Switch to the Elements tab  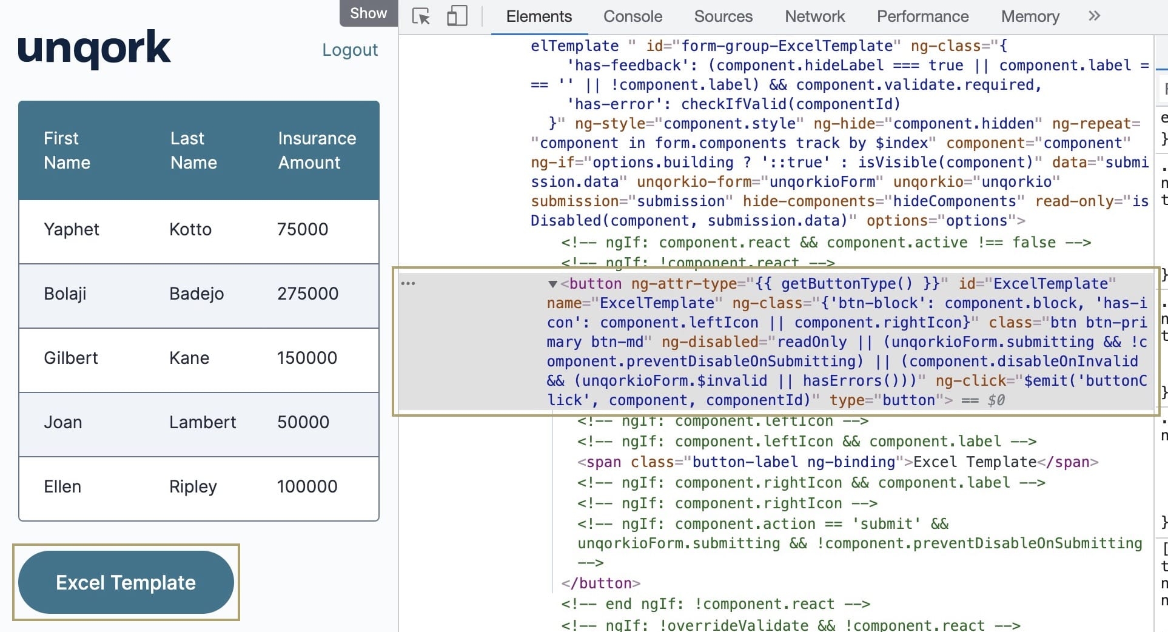click(x=539, y=16)
